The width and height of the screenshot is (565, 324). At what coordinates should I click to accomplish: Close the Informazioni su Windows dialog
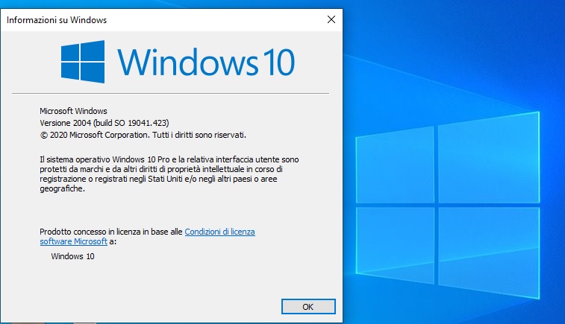[331, 19]
